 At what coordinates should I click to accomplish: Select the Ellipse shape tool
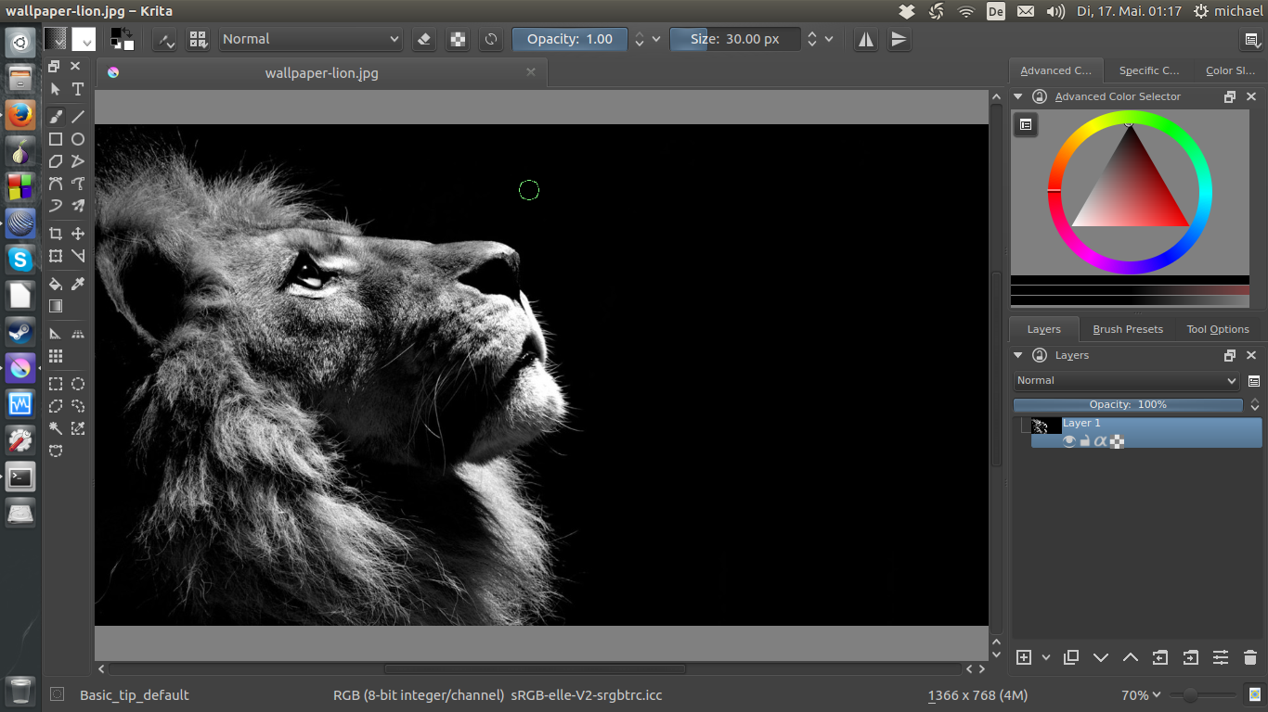(x=78, y=139)
